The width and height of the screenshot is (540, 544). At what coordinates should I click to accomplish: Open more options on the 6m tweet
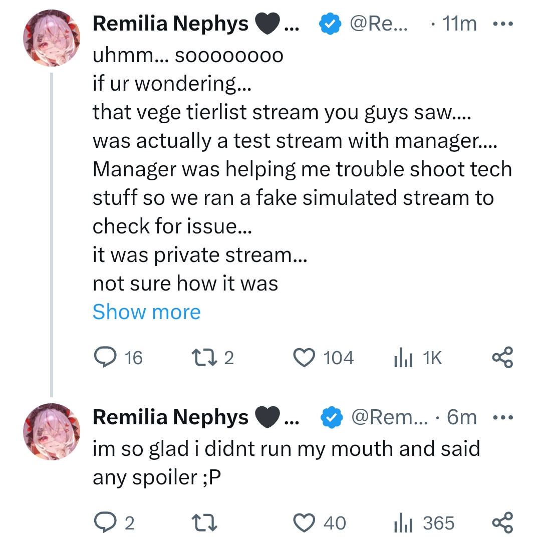pos(502,417)
